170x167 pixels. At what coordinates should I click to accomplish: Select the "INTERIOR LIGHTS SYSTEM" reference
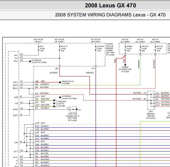click(x=61, y=104)
